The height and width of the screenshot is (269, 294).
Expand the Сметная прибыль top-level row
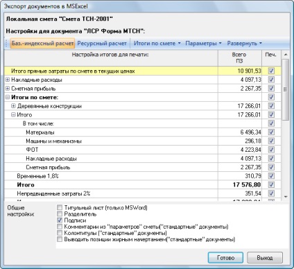tap(8, 89)
